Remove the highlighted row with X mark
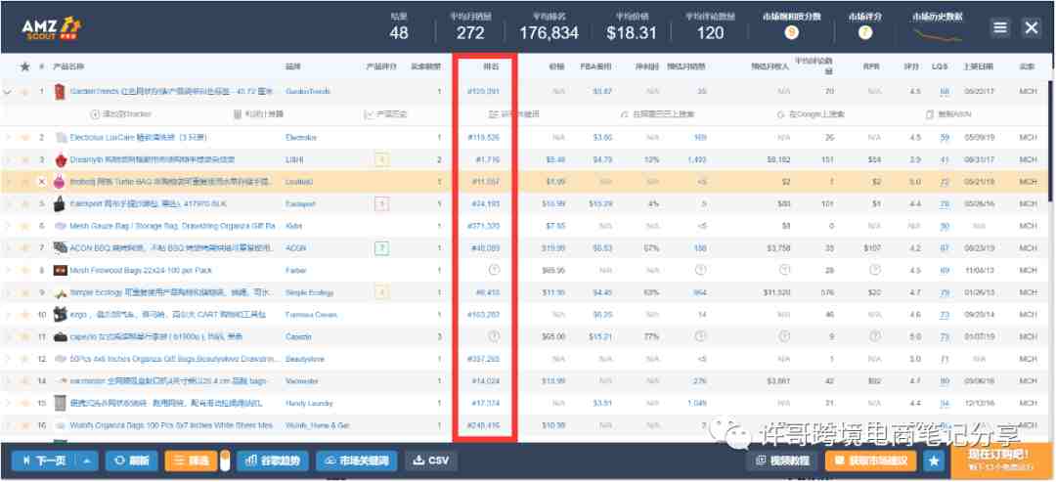This screenshot has width=1056, height=482. click(x=42, y=183)
